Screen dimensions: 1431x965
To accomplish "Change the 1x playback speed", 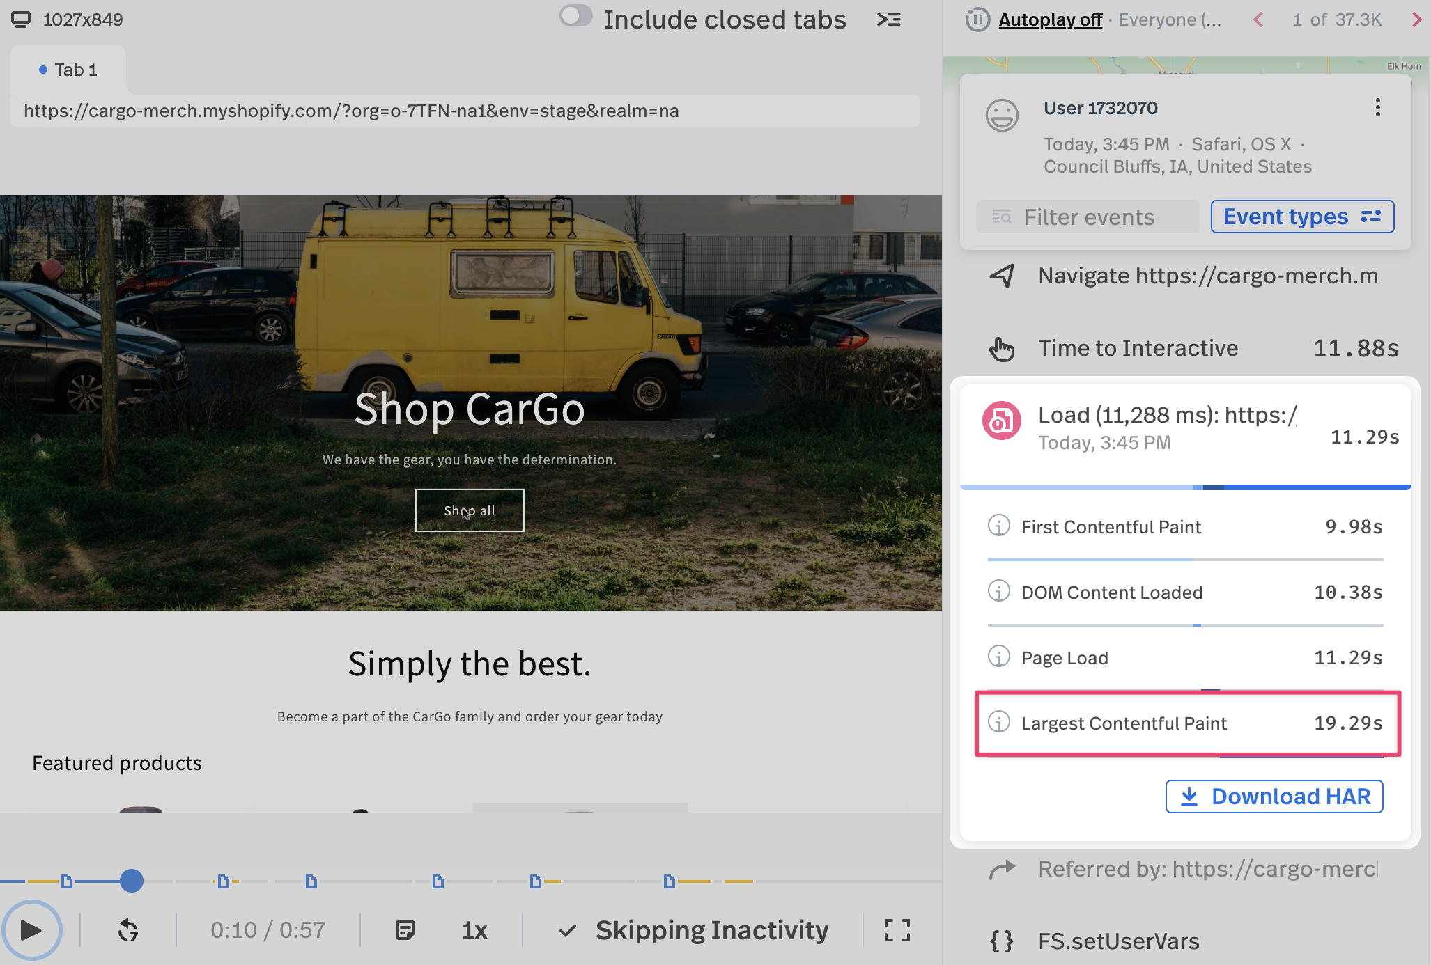I will (474, 930).
